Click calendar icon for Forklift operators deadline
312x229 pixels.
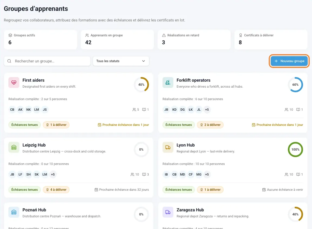[x=254, y=125]
